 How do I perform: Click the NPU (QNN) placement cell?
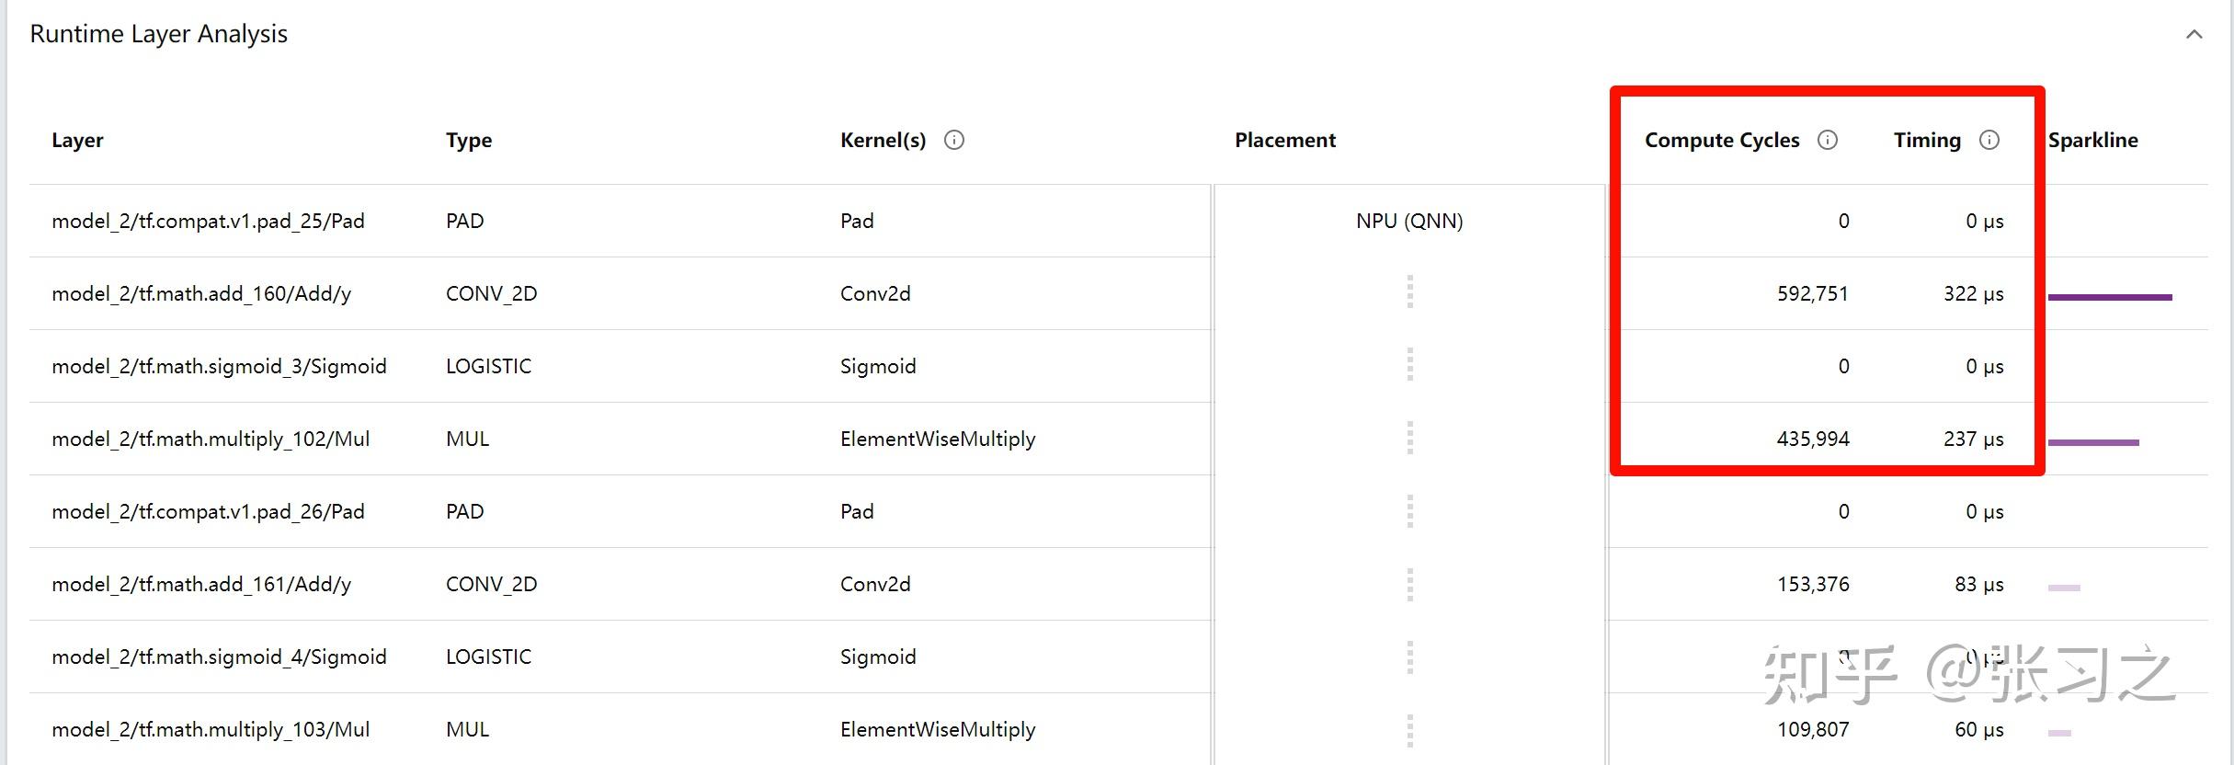(x=1409, y=221)
